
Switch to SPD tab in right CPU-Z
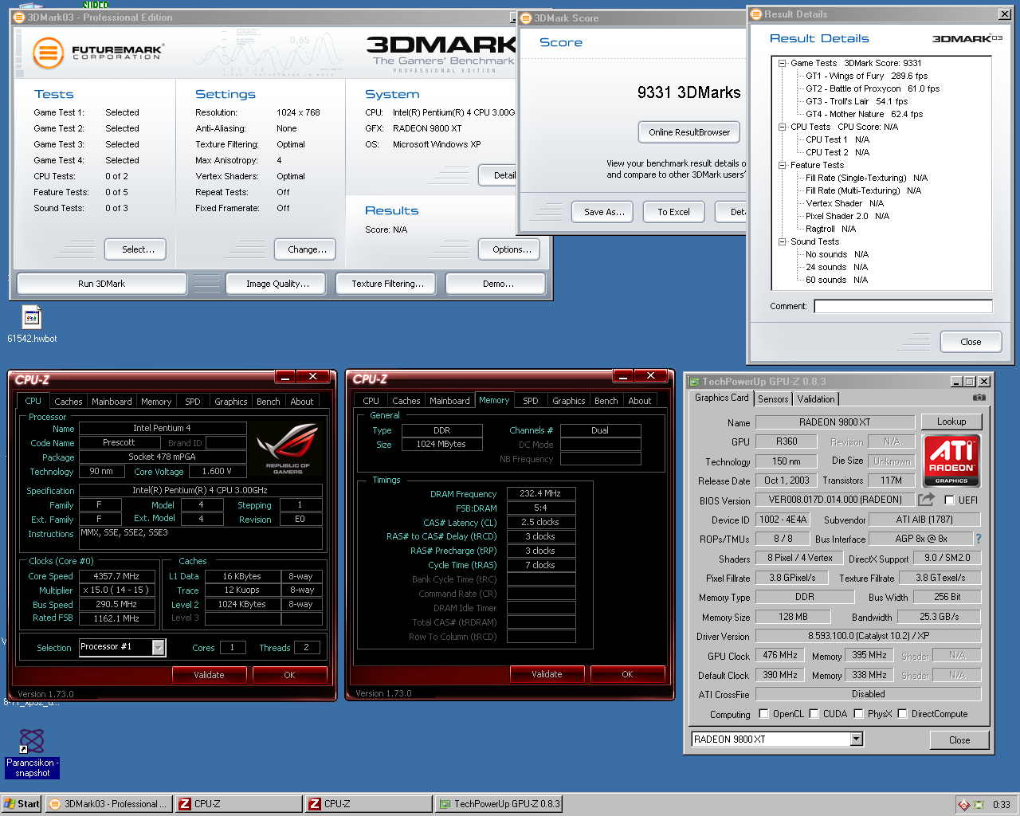(531, 401)
